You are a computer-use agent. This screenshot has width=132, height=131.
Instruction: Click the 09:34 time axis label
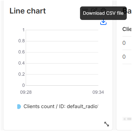pos(98,92)
